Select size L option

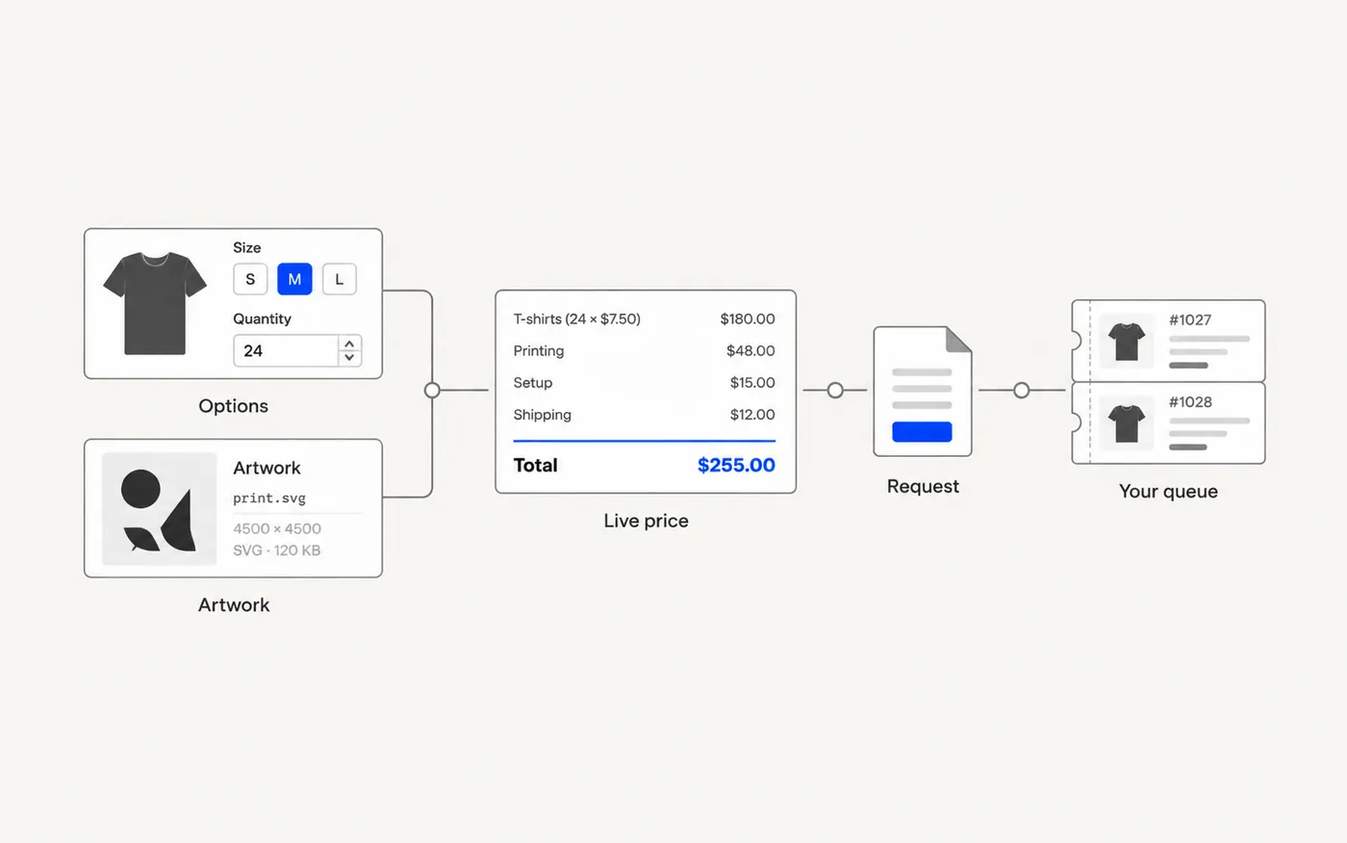339,279
